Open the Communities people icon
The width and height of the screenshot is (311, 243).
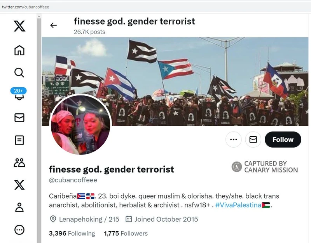coord(19,162)
